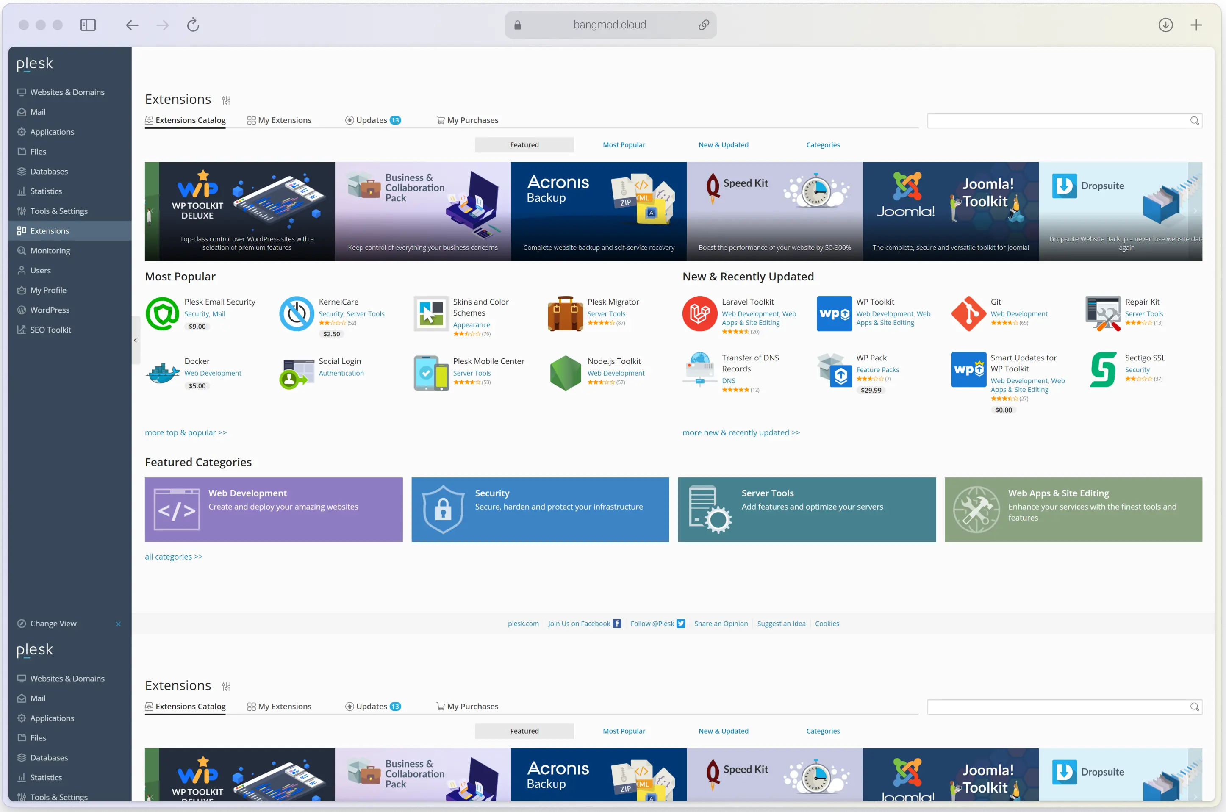Open the Repair Kit extension icon
The width and height of the screenshot is (1226, 812).
coord(1103,313)
